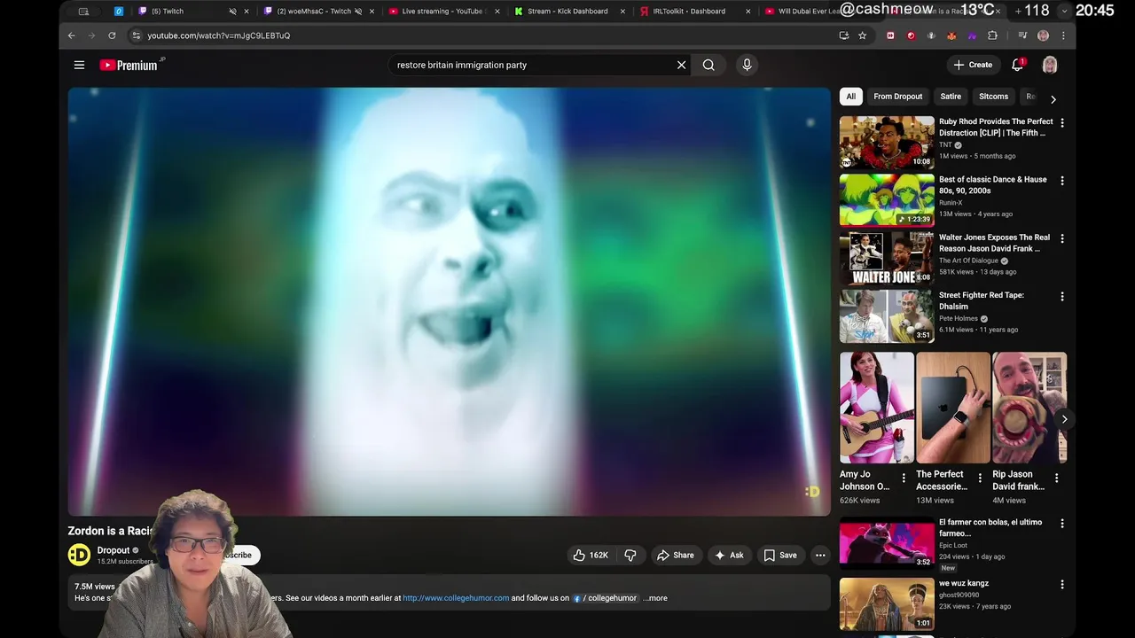Run search with the magnifier button
The height and width of the screenshot is (638, 1135).
click(708, 65)
